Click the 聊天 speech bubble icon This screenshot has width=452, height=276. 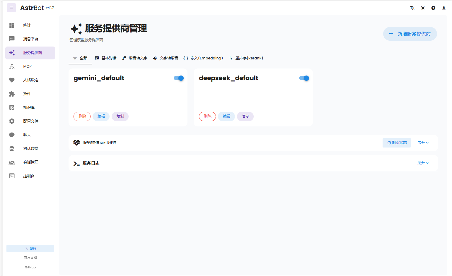pyautogui.click(x=12, y=135)
